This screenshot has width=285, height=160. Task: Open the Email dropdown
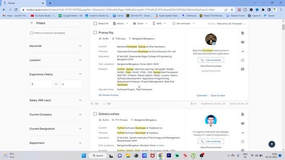coord(140,24)
